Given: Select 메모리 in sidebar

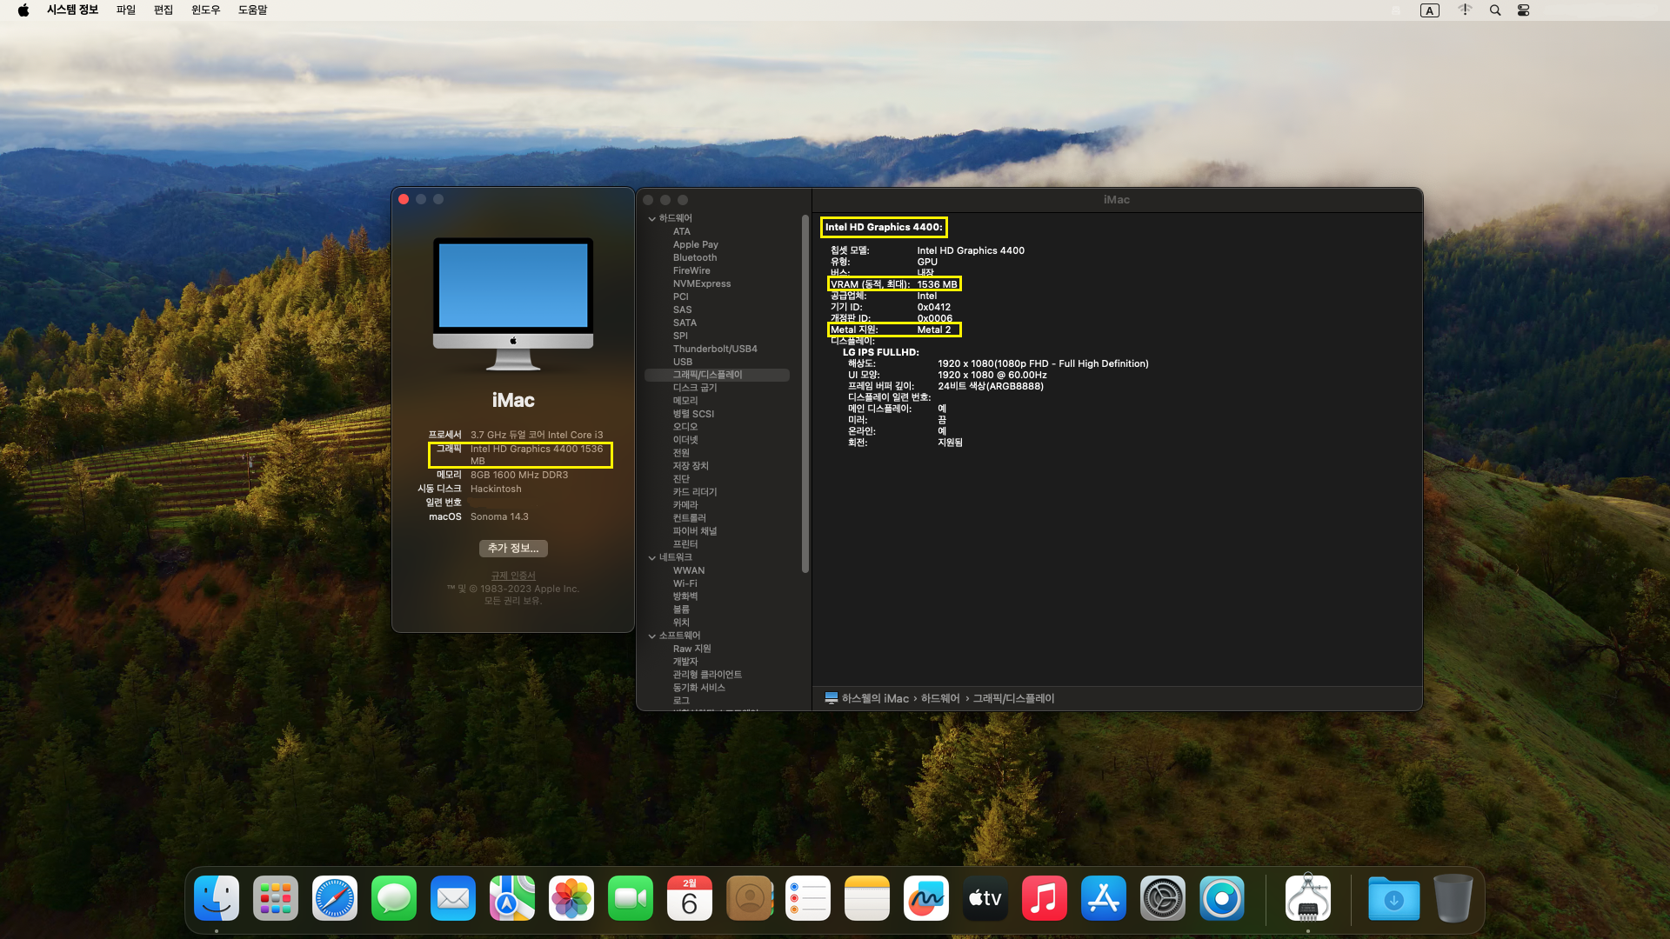Looking at the screenshot, I should click(685, 401).
